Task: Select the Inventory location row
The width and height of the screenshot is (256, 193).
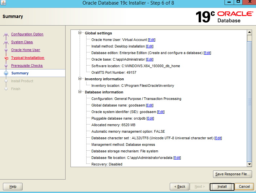Action: [133, 86]
